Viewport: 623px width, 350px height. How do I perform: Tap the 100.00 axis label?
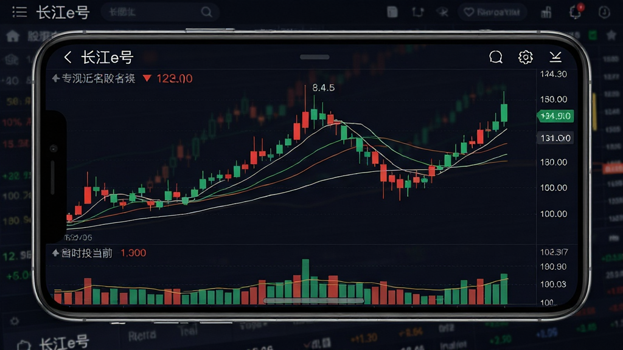554,214
